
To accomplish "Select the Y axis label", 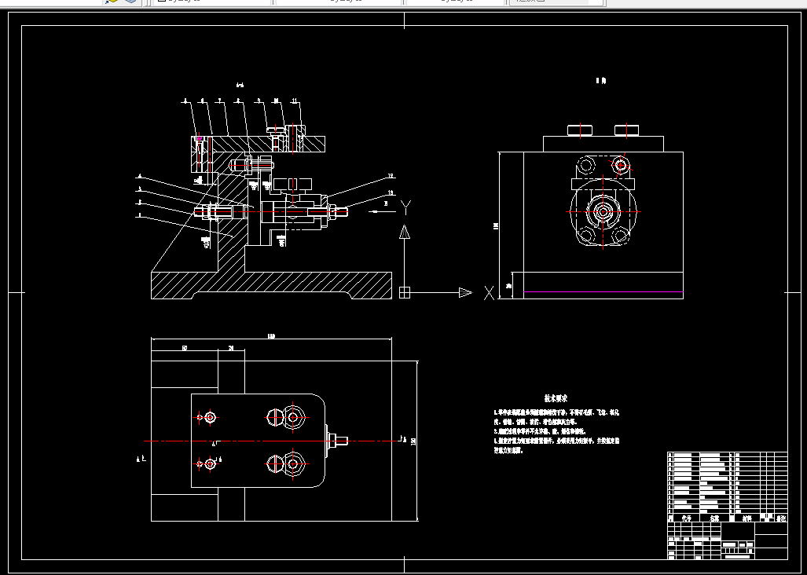I will click(x=405, y=208).
